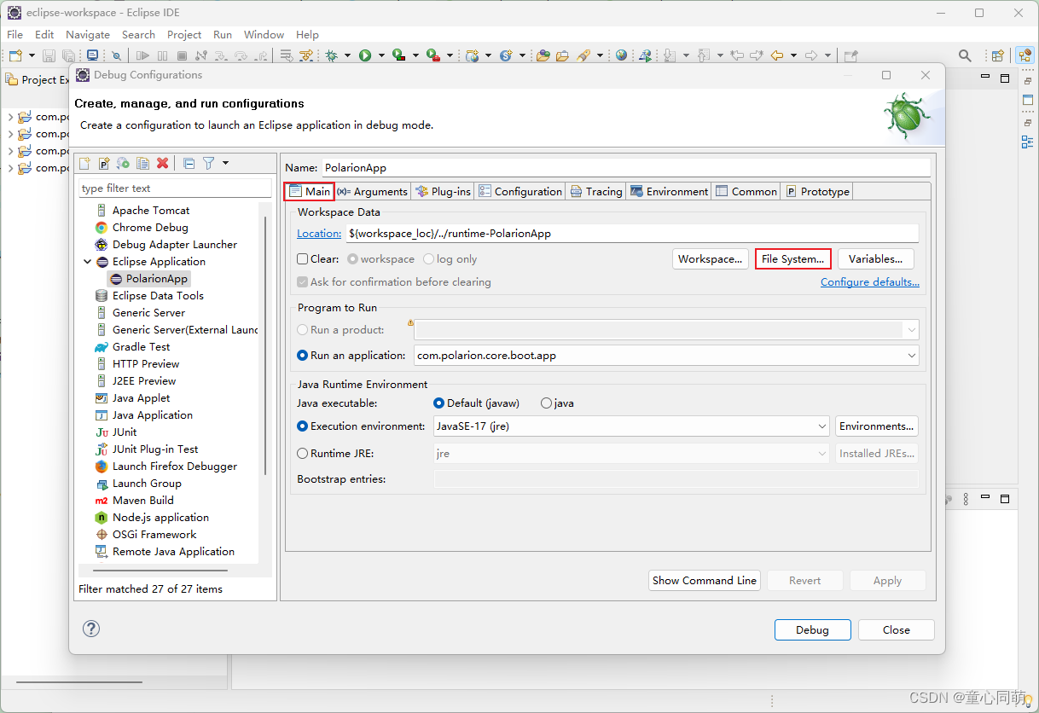Click the type filter text field
Screen dimensions: 1039x713
pyautogui.click(x=175, y=188)
